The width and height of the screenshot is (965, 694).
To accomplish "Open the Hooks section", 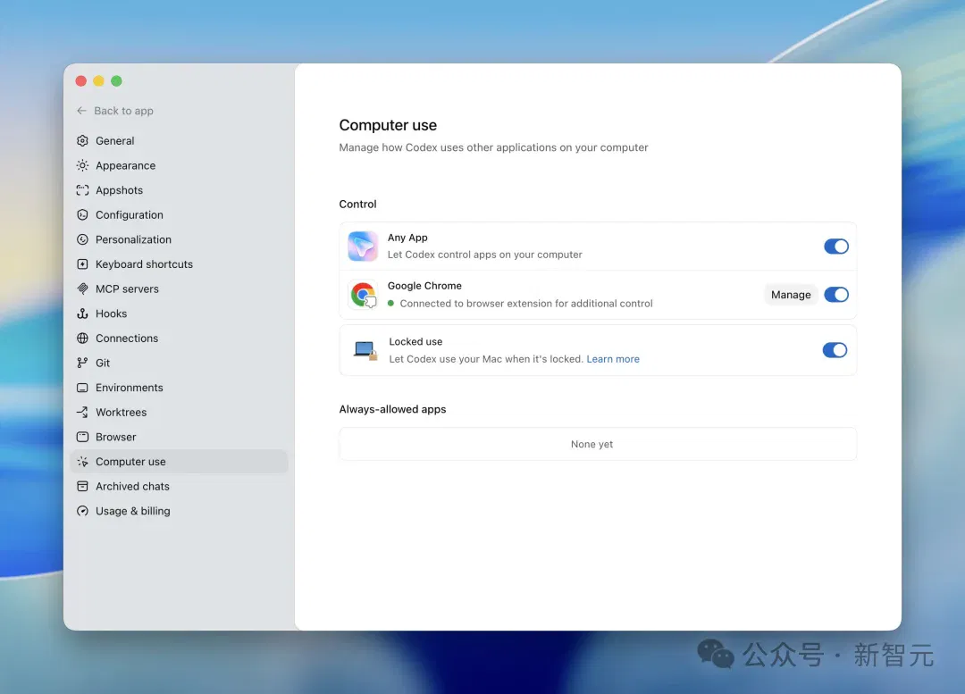I will pyautogui.click(x=179, y=314).
